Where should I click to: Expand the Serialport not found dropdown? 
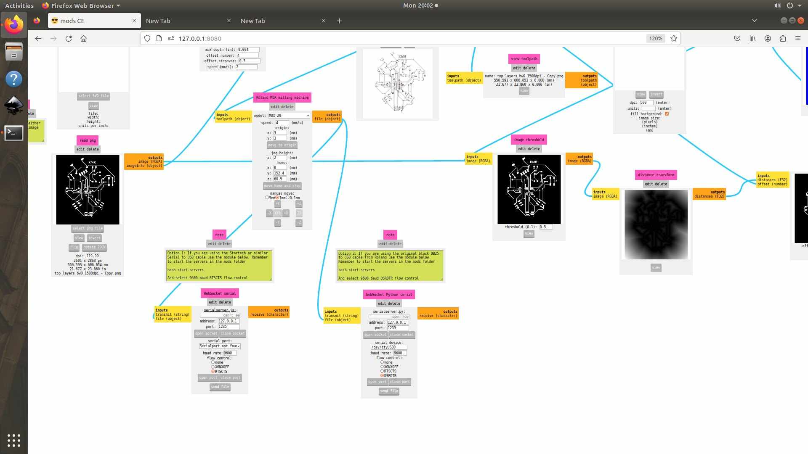(220, 346)
